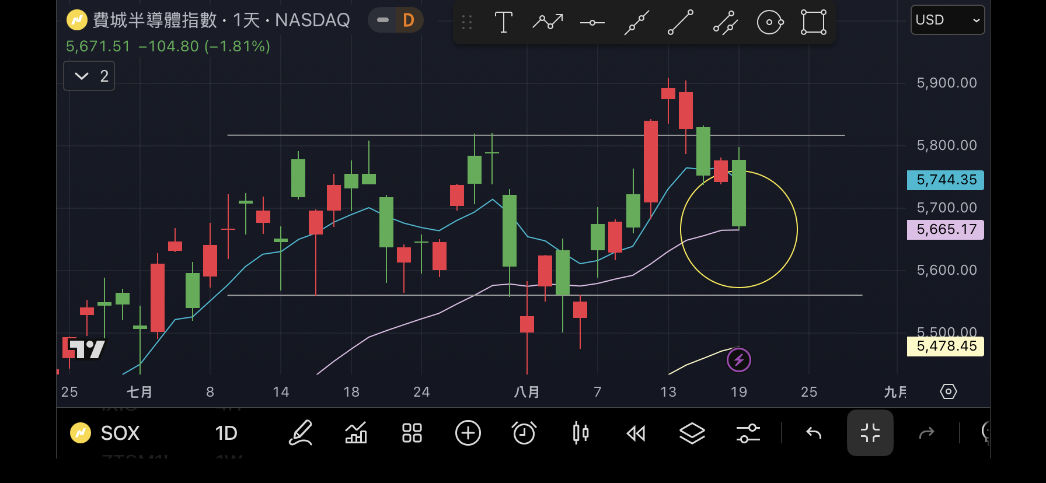The width and height of the screenshot is (1046, 483).
Task: Create a new alert with alarm clock icon
Action: click(524, 433)
